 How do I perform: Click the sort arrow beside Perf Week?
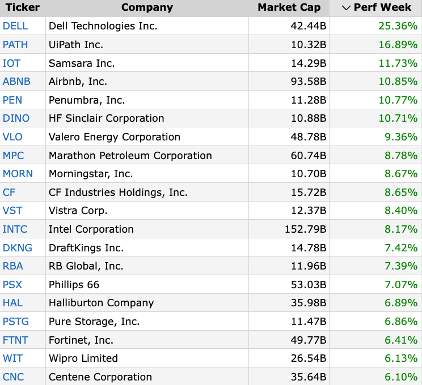(x=347, y=8)
